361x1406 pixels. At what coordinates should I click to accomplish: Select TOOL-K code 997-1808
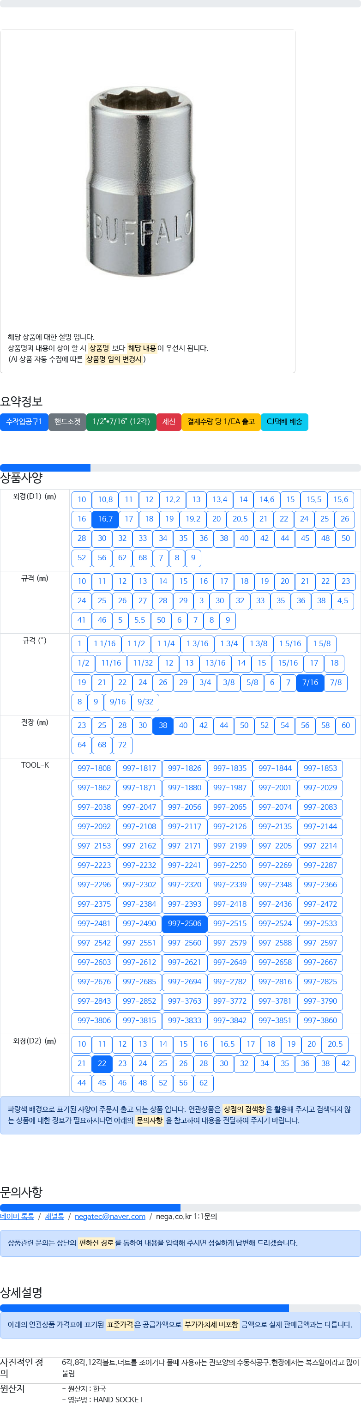tap(94, 769)
